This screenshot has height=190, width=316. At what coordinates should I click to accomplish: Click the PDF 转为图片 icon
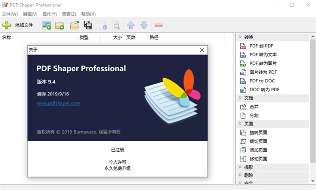point(243,63)
